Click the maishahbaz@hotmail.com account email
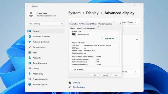Viewport: 168px width, 94px height. (x=46, y=16)
